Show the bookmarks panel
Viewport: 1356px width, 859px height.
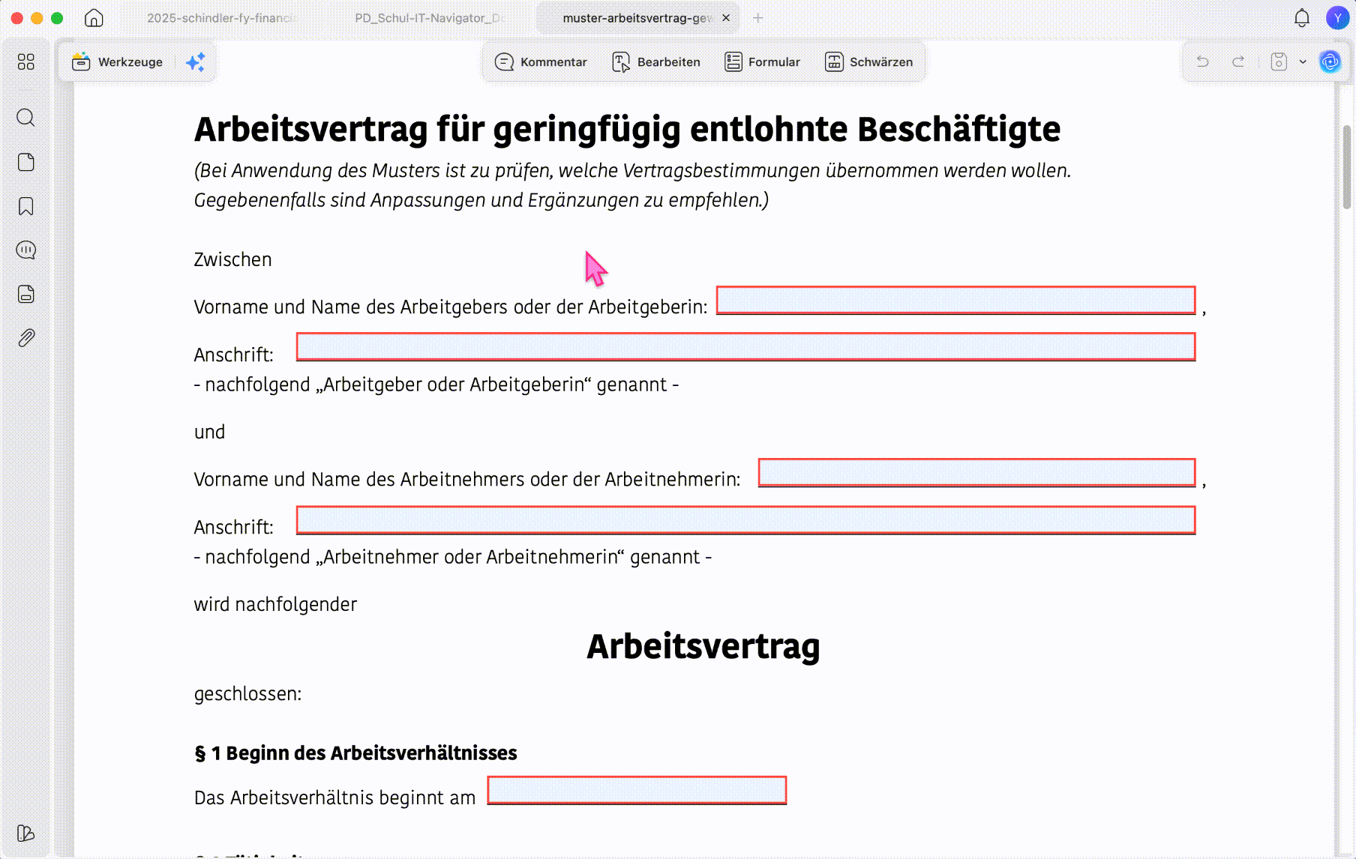26,206
